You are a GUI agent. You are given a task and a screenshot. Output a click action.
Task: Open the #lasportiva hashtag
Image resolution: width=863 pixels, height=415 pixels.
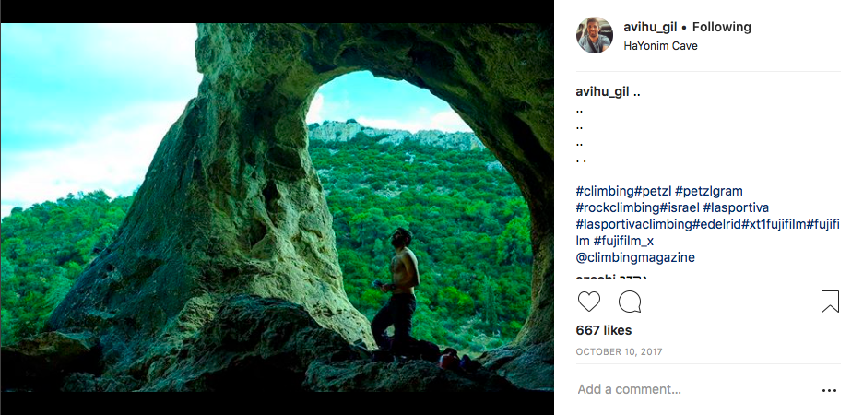(736, 207)
